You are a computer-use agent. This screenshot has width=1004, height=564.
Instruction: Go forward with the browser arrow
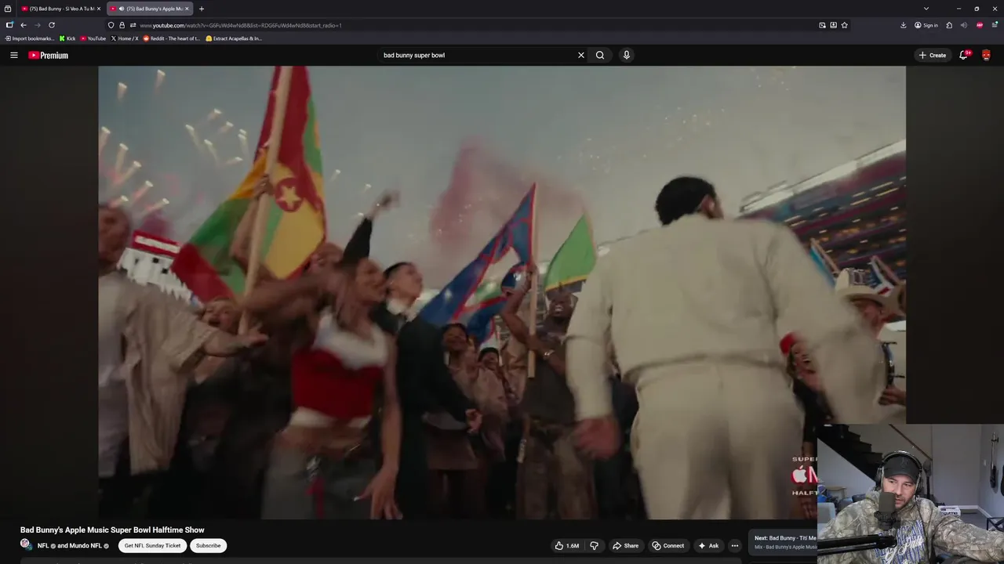[x=37, y=25]
